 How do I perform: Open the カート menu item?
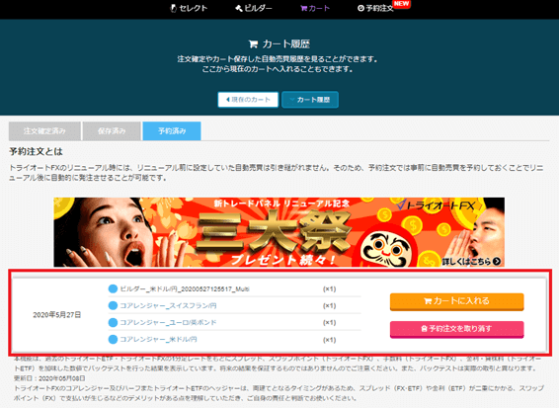pyautogui.click(x=315, y=8)
